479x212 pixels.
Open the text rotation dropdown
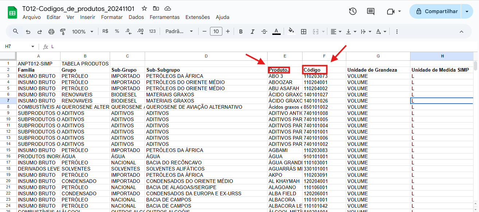tap(381, 32)
